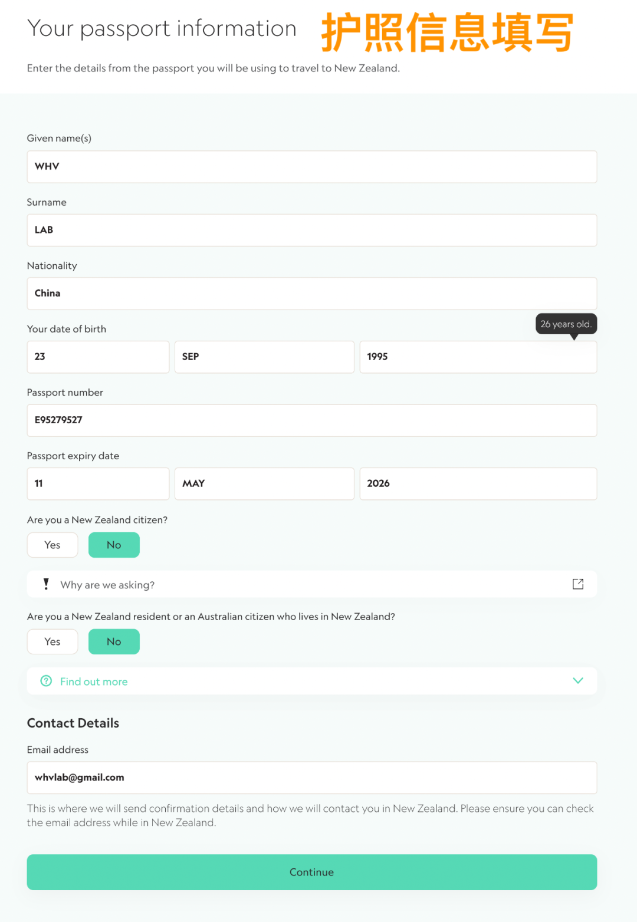Click Why are we asking text
The height and width of the screenshot is (922, 637).
click(x=107, y=585)
